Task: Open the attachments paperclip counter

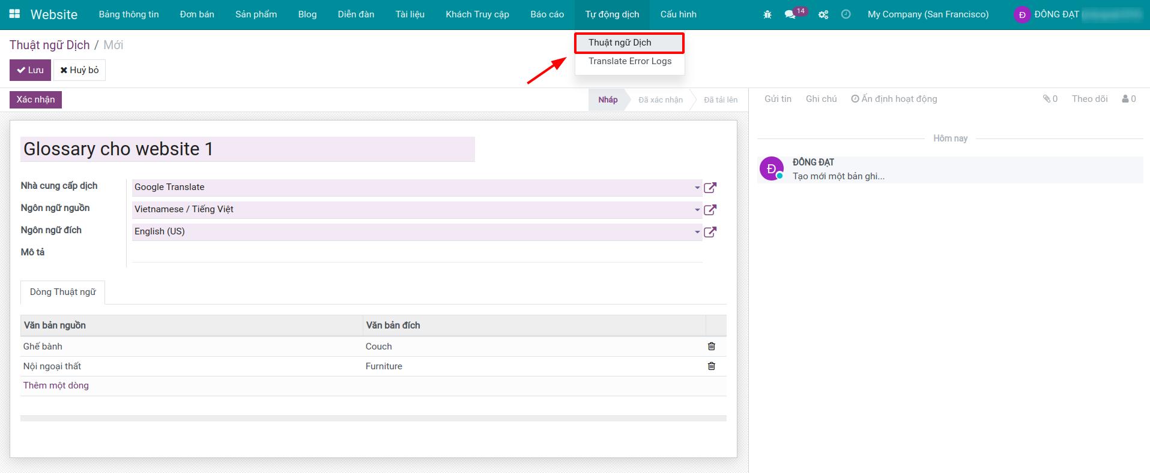Action: pos(1050,99)
